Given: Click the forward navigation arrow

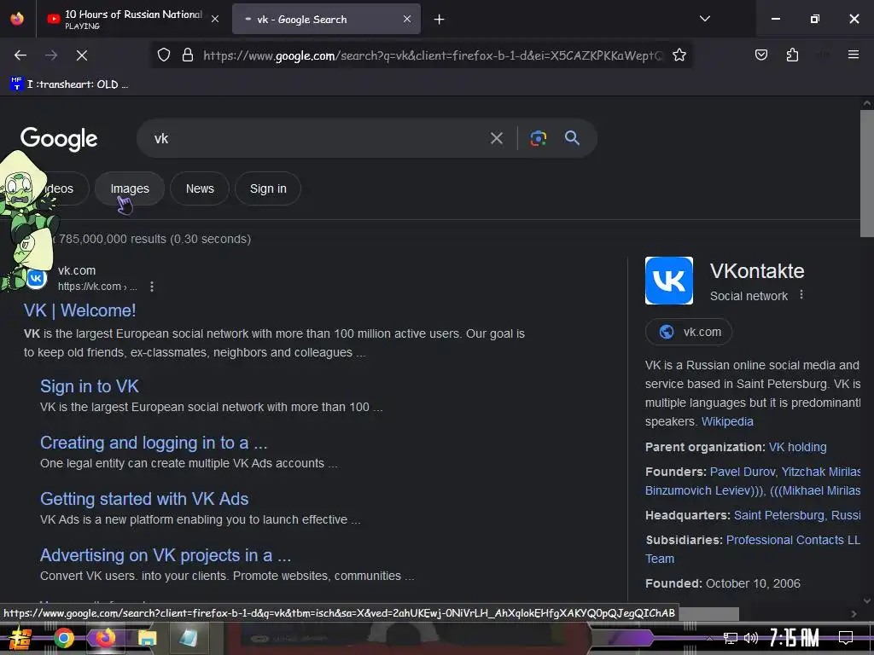Looking at the screenshot, I should pos(51,55).
